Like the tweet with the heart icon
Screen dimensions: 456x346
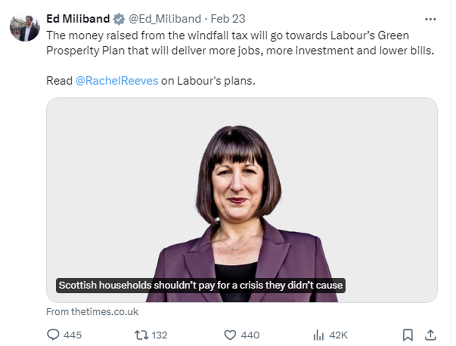coord(230,335)
